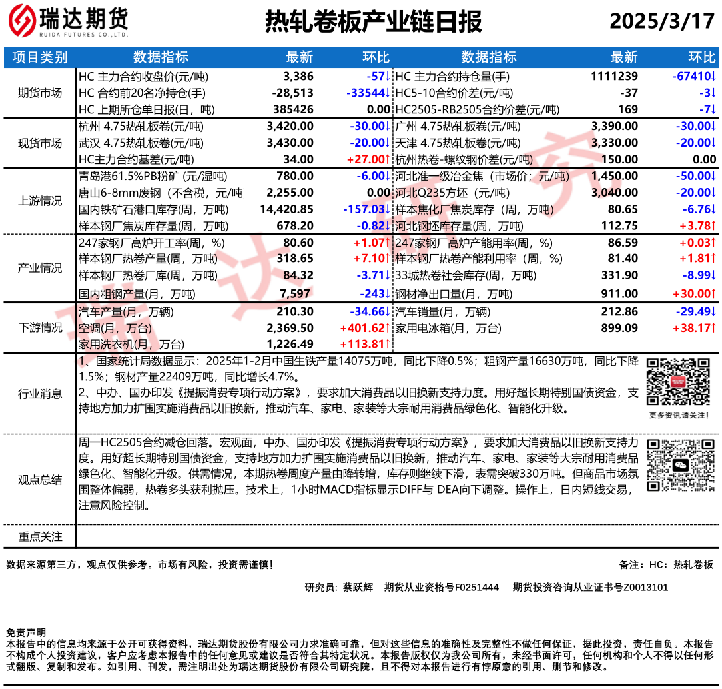Click the 观点总结 category cell
This screenshot has height=689, width=722.
click(x=39, y=480)
